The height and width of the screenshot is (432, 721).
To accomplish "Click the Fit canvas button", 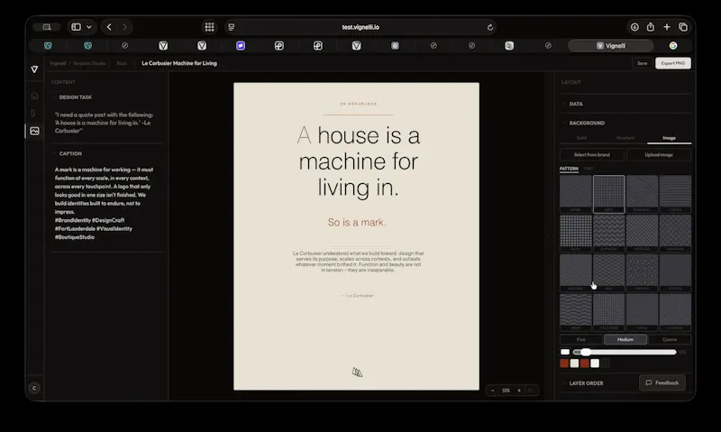I will [x=531, y=391].
